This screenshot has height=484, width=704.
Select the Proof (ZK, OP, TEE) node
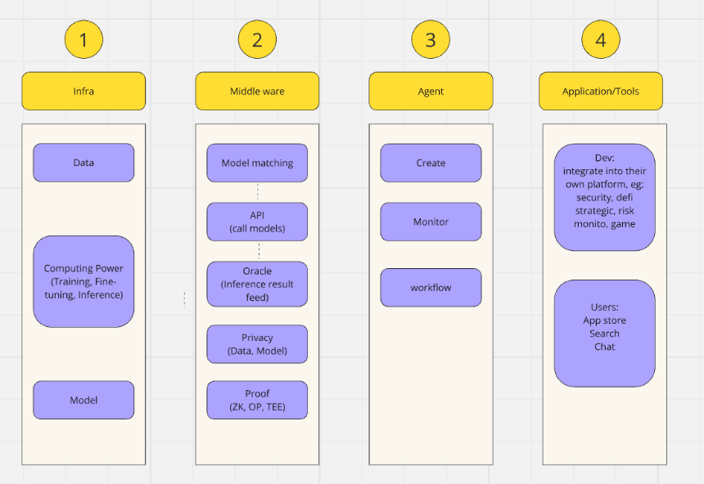[x=257, y=400]
